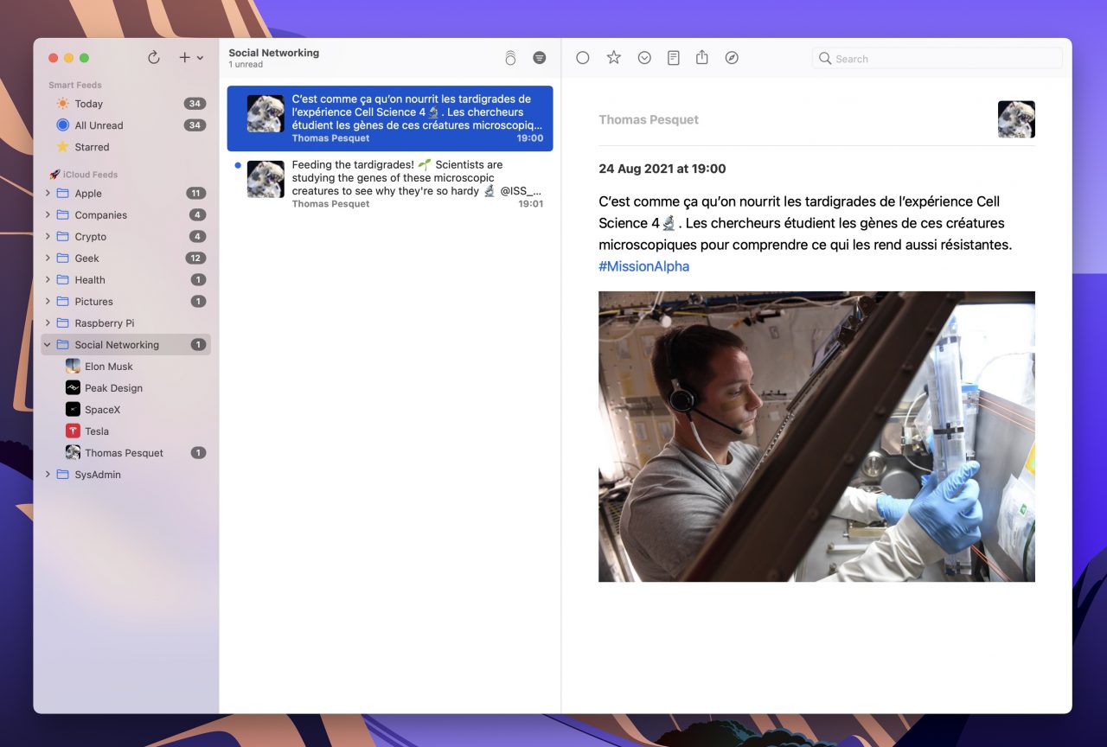Follow the #MissionAlpha hashtag link
The height and width of the screenshot is (747, 1107).
(x=643, y=266)
